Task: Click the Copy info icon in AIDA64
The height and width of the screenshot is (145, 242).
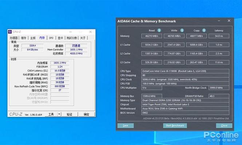Action: [204, 31]
